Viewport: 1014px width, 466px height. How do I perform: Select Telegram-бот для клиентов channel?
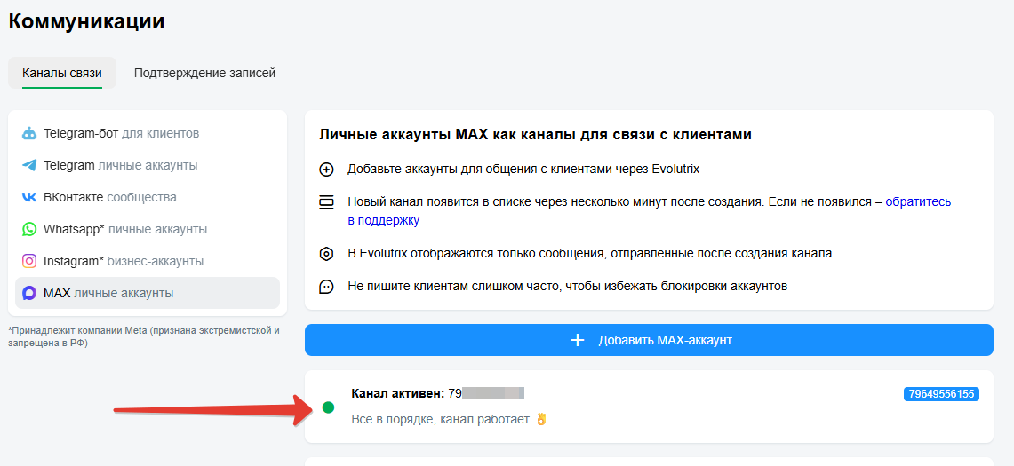point(121,134)
